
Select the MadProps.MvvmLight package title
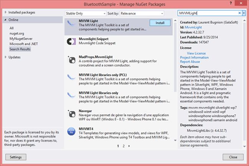[x=96, y=57]
